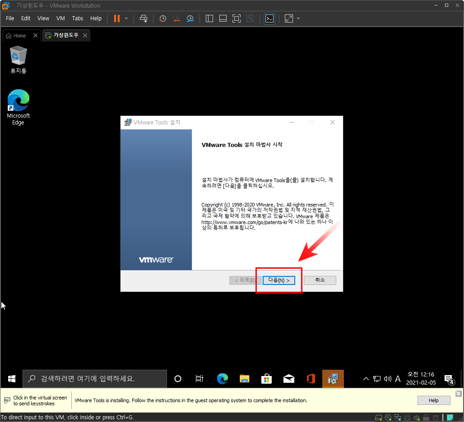Click the VMware Tools installer taskbar button
464x422 pixels.
pos(333,379)
